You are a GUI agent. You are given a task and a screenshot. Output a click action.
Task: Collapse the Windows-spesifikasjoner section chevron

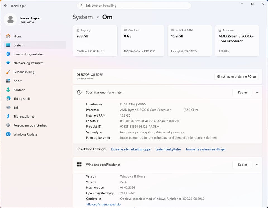[x=257, y=165]
